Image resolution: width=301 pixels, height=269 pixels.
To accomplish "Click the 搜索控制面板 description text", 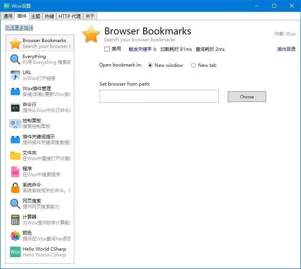I will [x=36, y=126].
